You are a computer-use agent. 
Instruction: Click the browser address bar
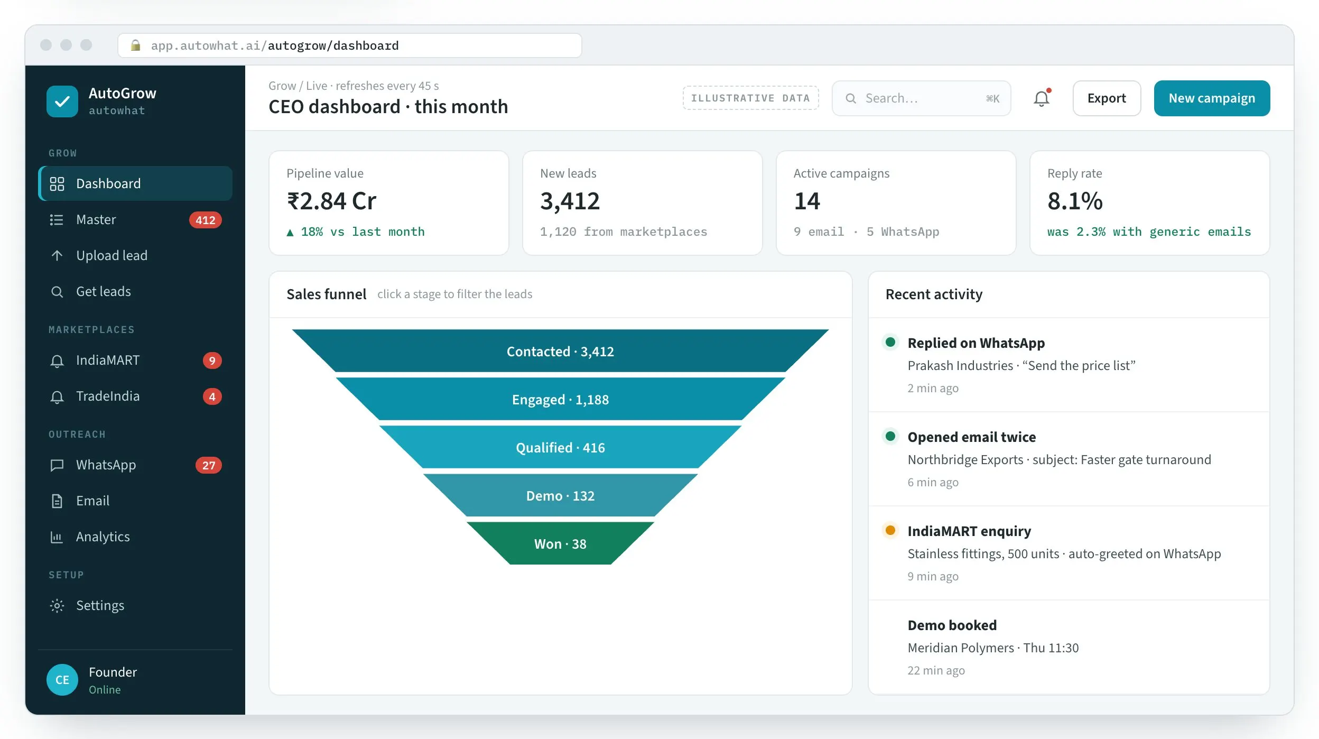pos(350,45)
